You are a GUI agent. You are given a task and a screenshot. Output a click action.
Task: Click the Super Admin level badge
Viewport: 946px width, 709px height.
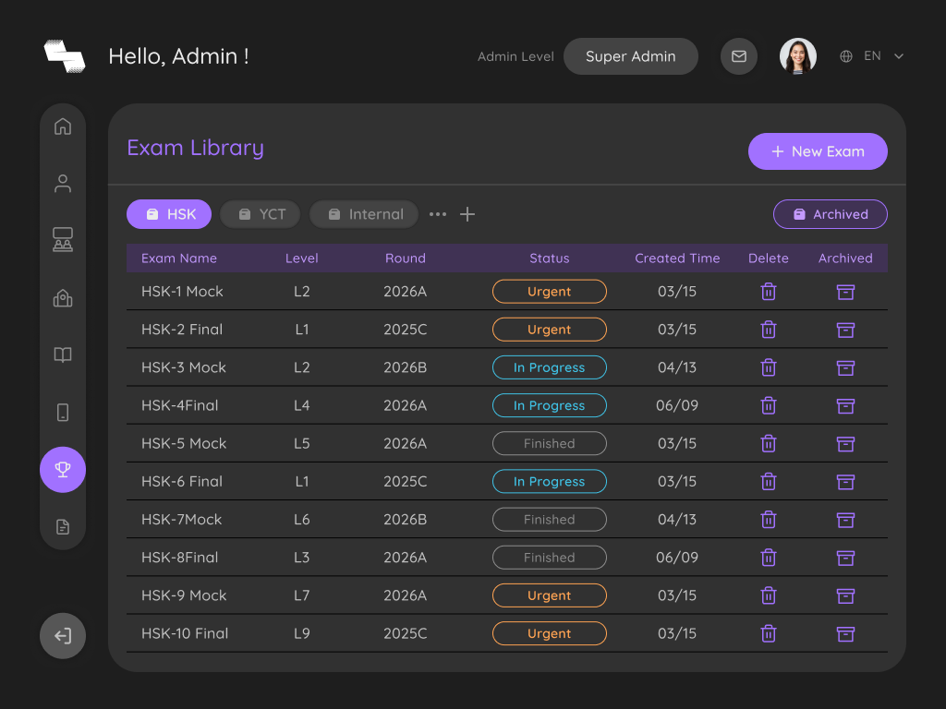630,56
